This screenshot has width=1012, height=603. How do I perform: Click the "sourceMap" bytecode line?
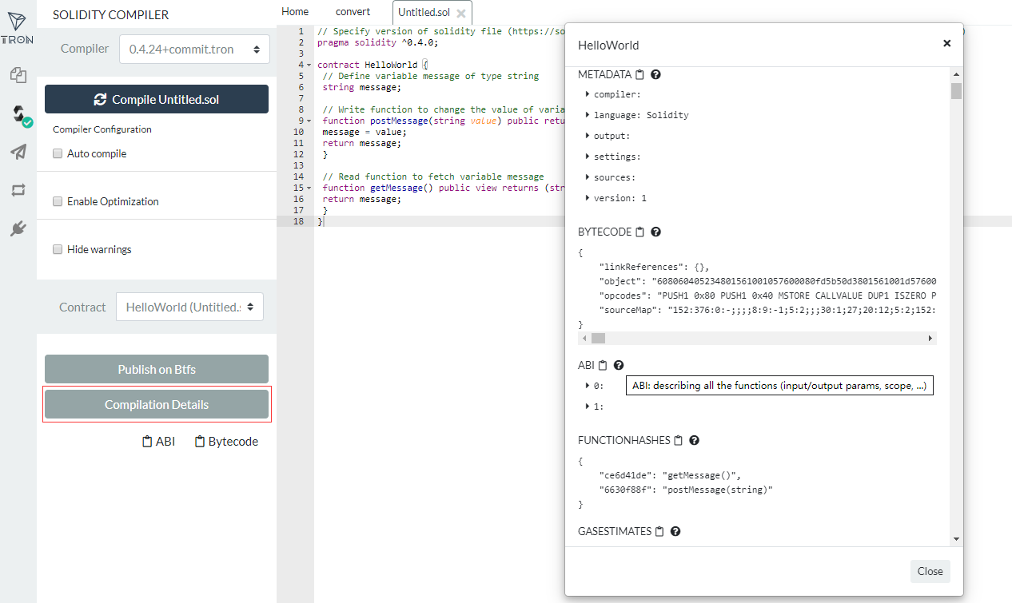click(767, 310)
